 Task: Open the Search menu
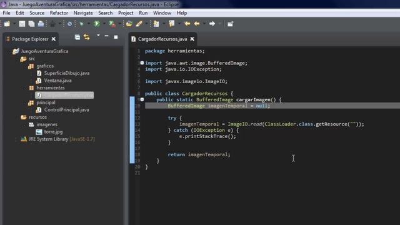pos(106,13)
